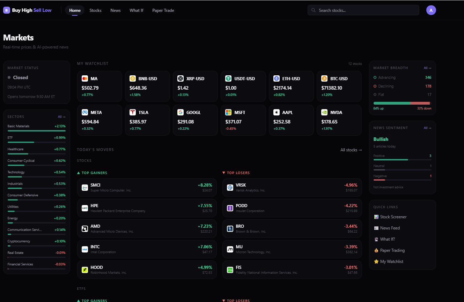Click the search magnifier icon
The width and height of the screenshot is (464, 302).
[x=314, y=10]
